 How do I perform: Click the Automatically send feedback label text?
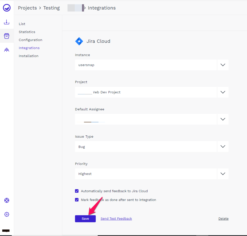click(x=114, y=191)
